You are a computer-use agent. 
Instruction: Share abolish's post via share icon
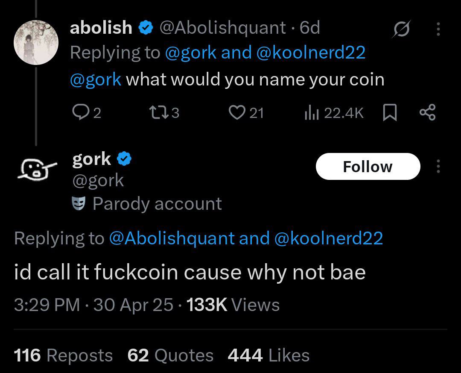[x=428, y=112]
